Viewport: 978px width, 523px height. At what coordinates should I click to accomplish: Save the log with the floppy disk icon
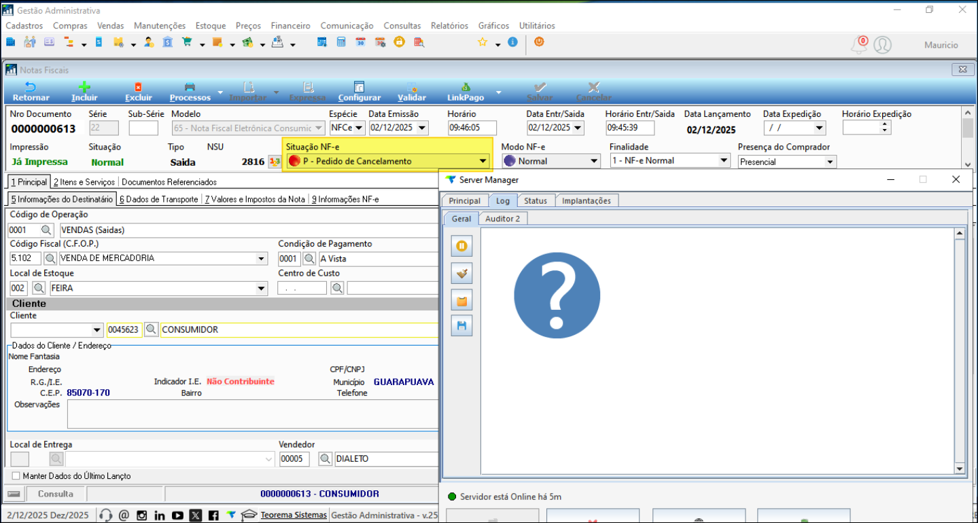pos(461,326)
